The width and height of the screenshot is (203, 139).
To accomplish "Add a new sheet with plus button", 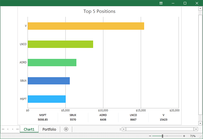I will click(x=66, y=129).
